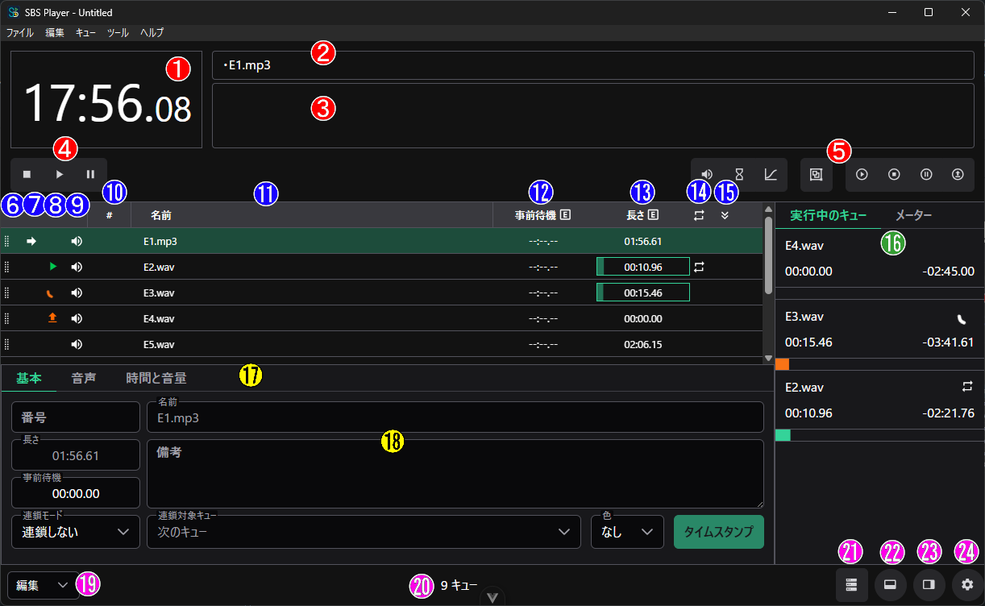985x606 pixels.
Task: Click the overlapping windows toolbar icon
Action: tap(816, 174)
